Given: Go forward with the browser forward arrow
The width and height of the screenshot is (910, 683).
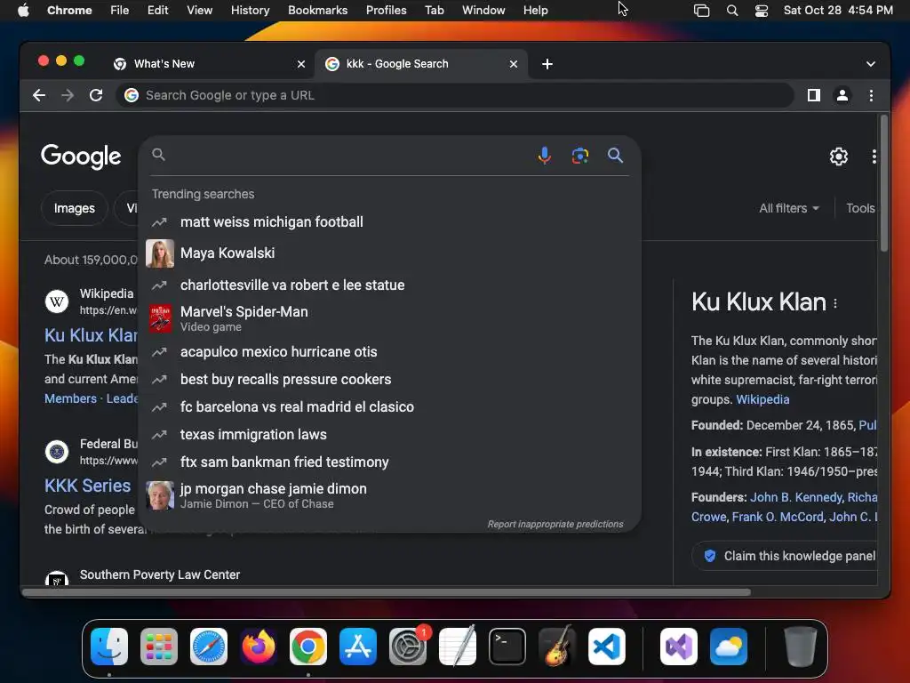Looking at the screenshot, I should [x=68, y=95].
